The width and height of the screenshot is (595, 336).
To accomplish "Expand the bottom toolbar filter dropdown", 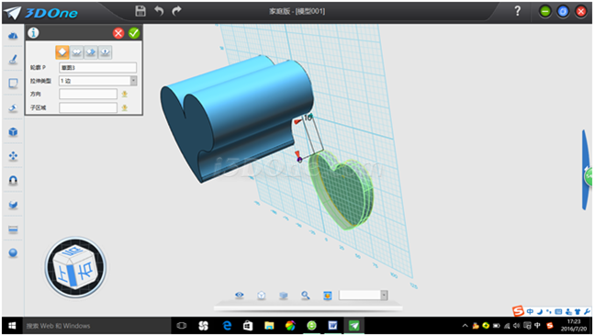I will [384, 295].
